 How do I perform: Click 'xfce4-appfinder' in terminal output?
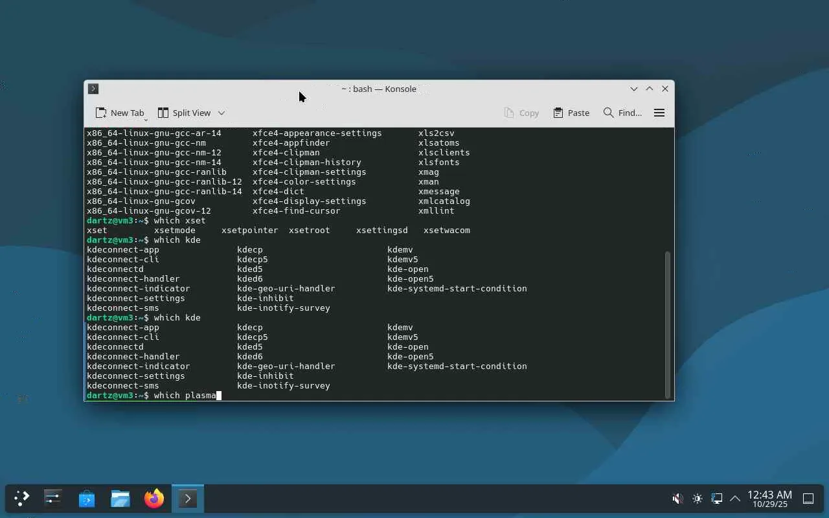(x=291, y=143)
